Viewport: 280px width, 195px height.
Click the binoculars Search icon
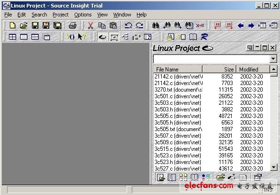[156, 25]
